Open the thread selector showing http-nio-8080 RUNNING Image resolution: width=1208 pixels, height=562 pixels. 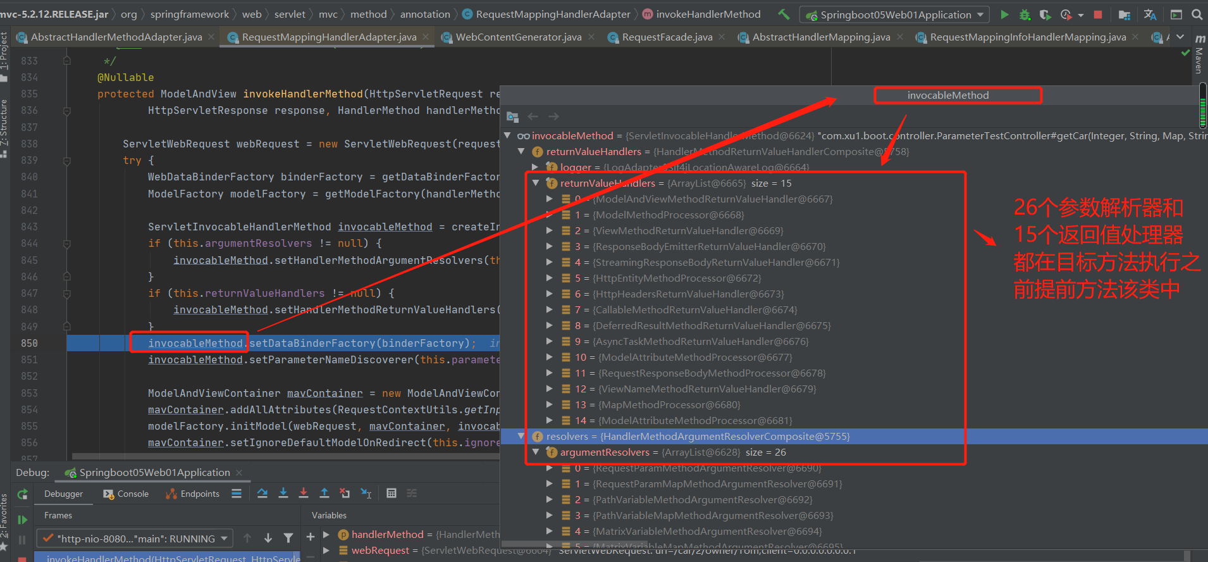pyautogui.click(x=135, y=539)
